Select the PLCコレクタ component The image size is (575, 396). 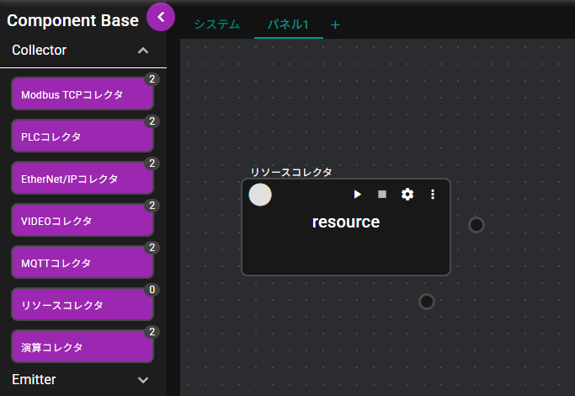click(x=83, y=136)
